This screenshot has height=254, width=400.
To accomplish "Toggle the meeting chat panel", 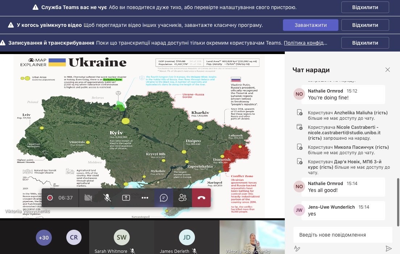I will click(x=164, y=198).
